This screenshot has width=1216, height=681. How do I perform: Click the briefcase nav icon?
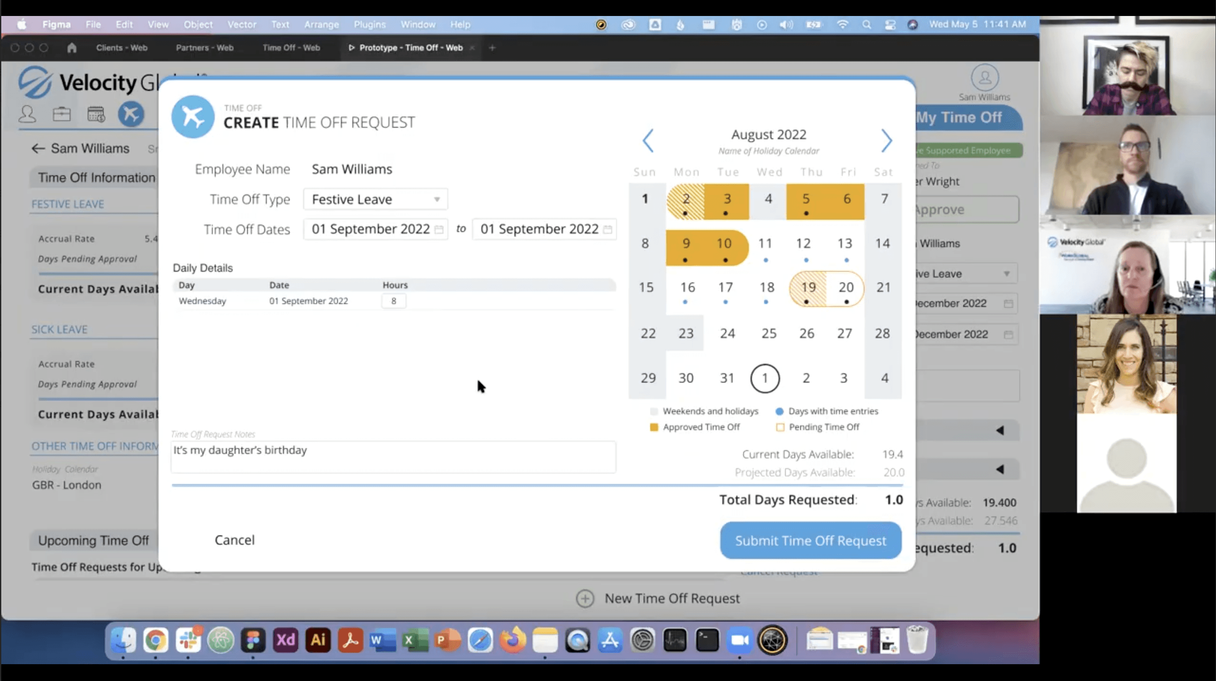pyautogui.click(x=61, y=114)
